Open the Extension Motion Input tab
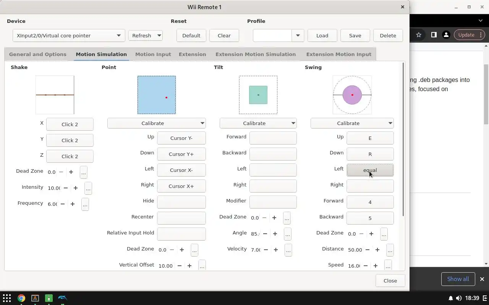 coord(339,54)
